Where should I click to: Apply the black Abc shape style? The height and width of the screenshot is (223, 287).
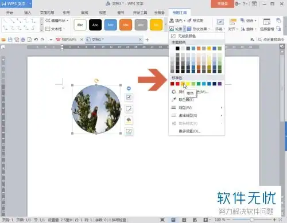click(x=95, y=25)
